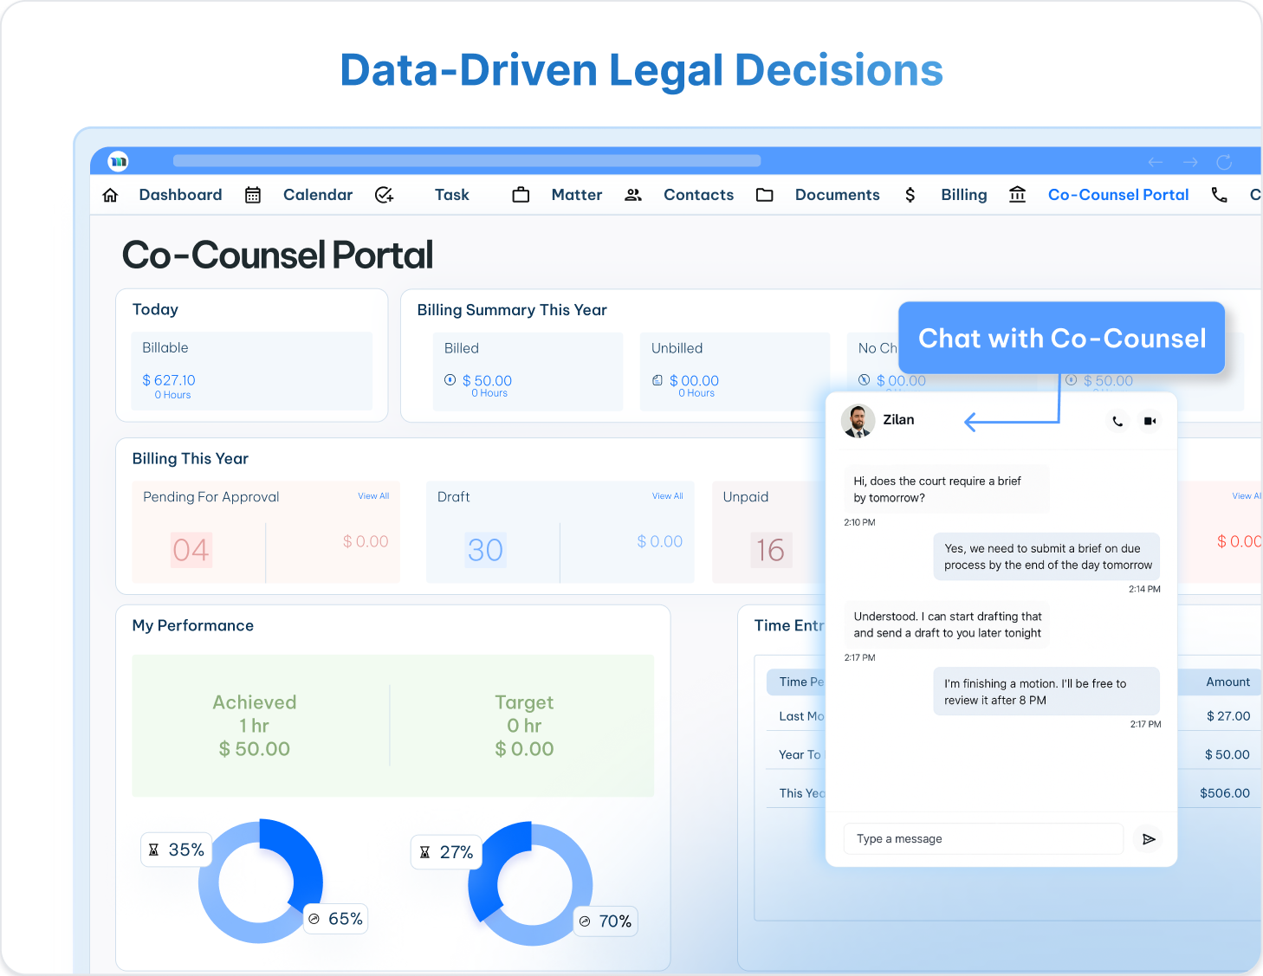
Task: Click the 27% donut chart ring
Action: [530, 884]
